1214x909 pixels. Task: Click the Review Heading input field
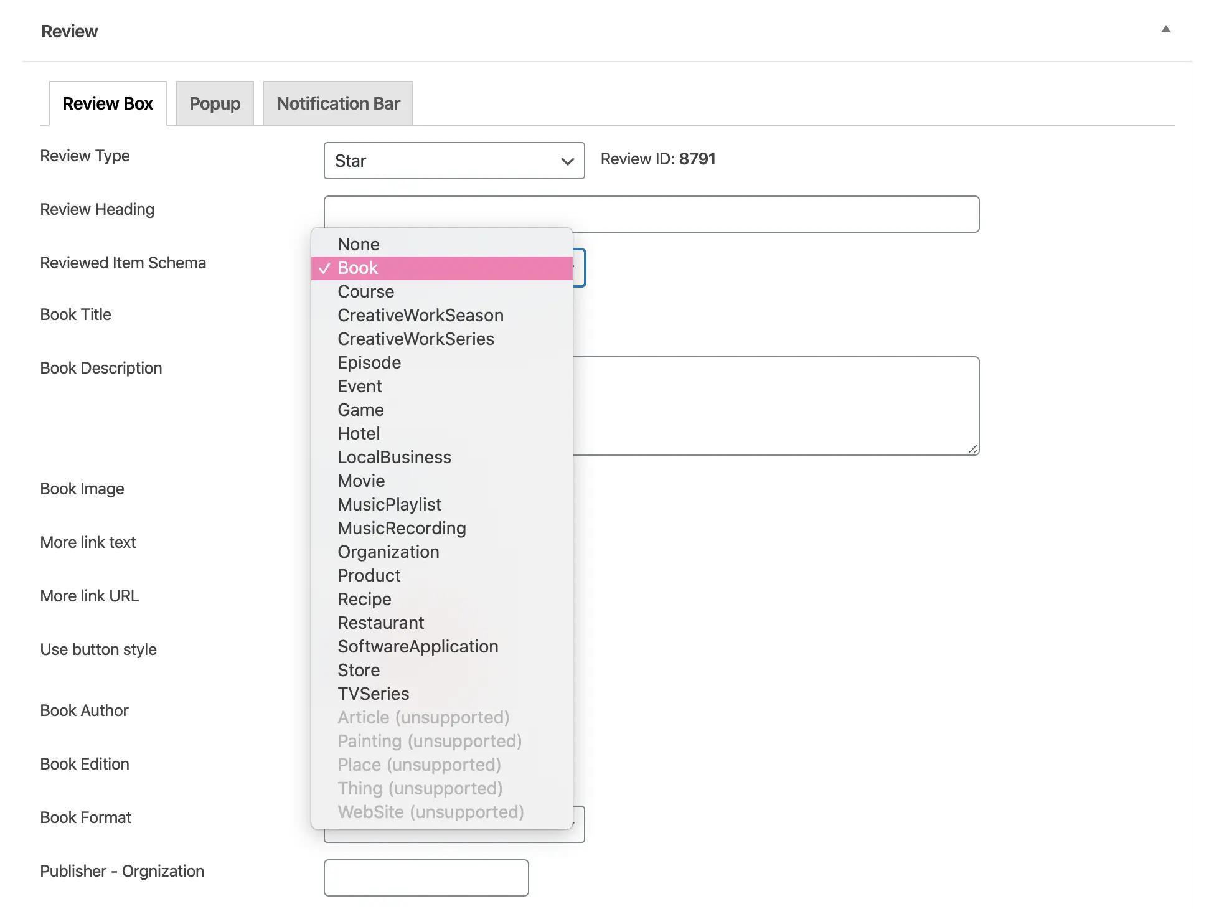pyautogui.click(x=651, y=214)
